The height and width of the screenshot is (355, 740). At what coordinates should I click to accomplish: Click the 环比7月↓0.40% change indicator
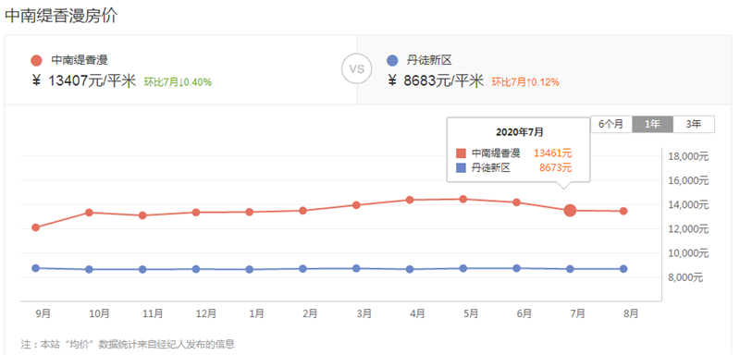coord(178,82)
